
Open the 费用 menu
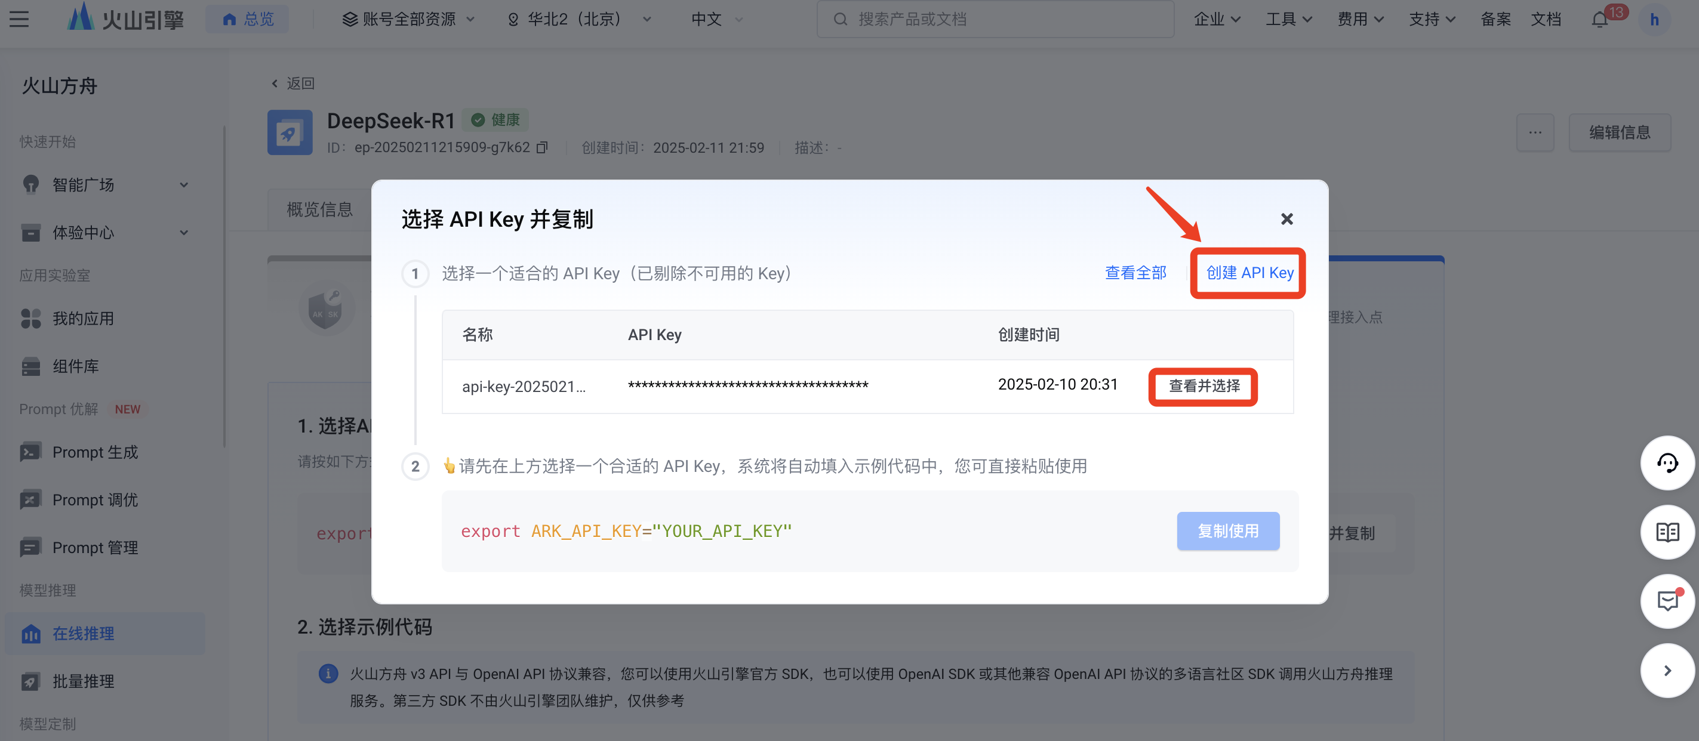(1359, 20)
